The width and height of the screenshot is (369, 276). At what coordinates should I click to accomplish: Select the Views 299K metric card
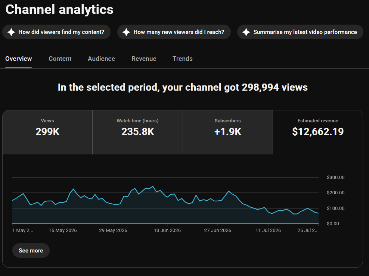(47, 132)
